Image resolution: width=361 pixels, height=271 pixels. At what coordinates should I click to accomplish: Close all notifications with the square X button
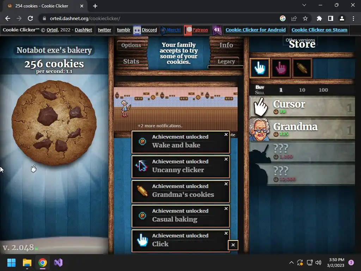tap(233, 245)
